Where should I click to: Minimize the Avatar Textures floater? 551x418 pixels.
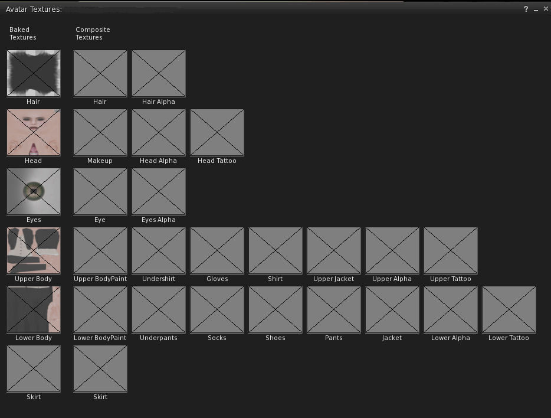click(536, 9)
